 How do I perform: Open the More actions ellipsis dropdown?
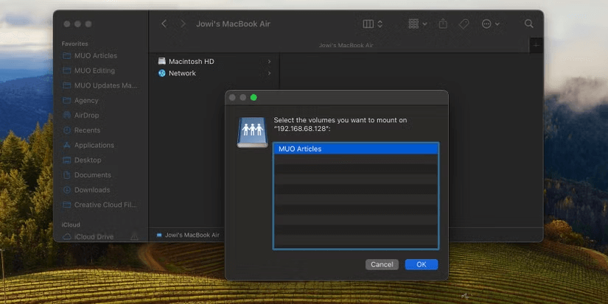coord(490,24)
